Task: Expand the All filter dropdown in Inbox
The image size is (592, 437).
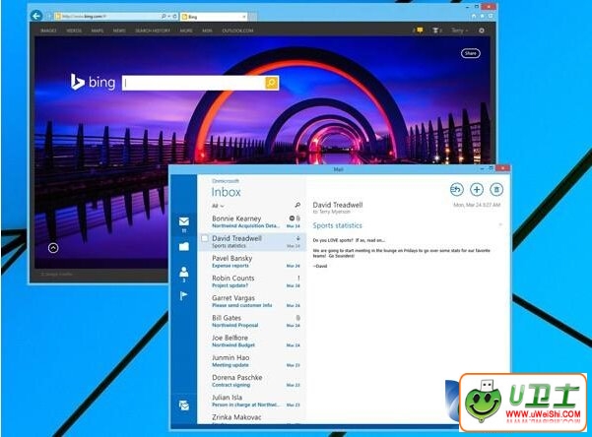Action: pyautogui.click(x=218, y=206)
